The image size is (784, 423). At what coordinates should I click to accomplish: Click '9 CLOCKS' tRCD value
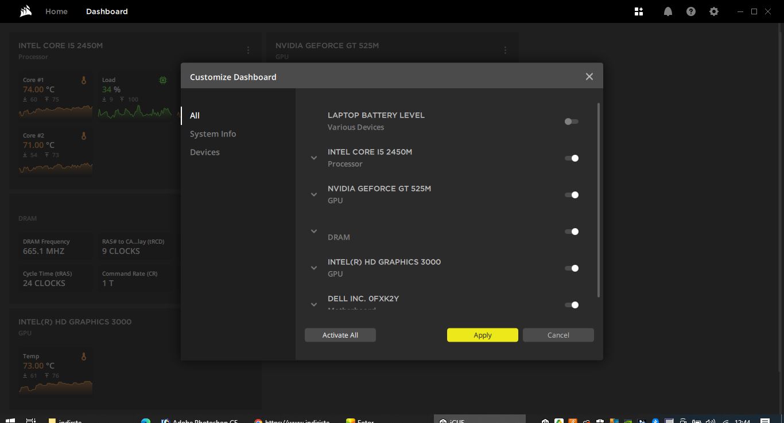tap(121, 251)
